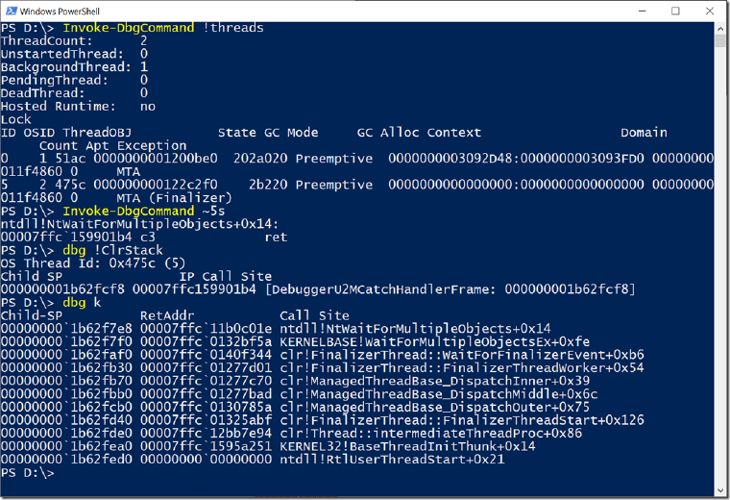The height and width of the screenshot is (500, 730).
Task: Open the PowerShell system menu icon
Action: [11, 11]
